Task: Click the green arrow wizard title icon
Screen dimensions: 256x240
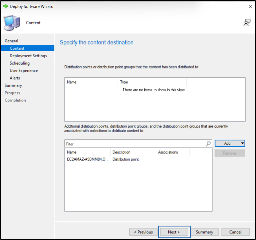Action: click(6, 6)
